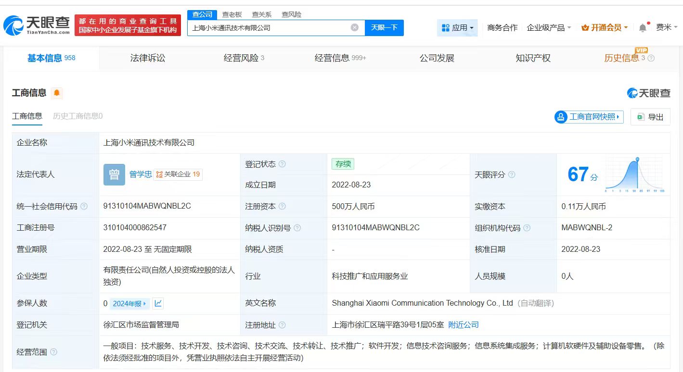This screenshot has width=683, height=372.
Task: Select the 查公司 search tab
Action: click(x=202, y=14)
